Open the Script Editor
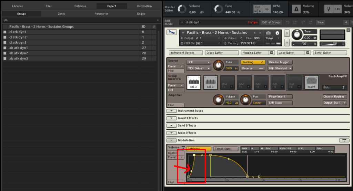 pos(330,53)
